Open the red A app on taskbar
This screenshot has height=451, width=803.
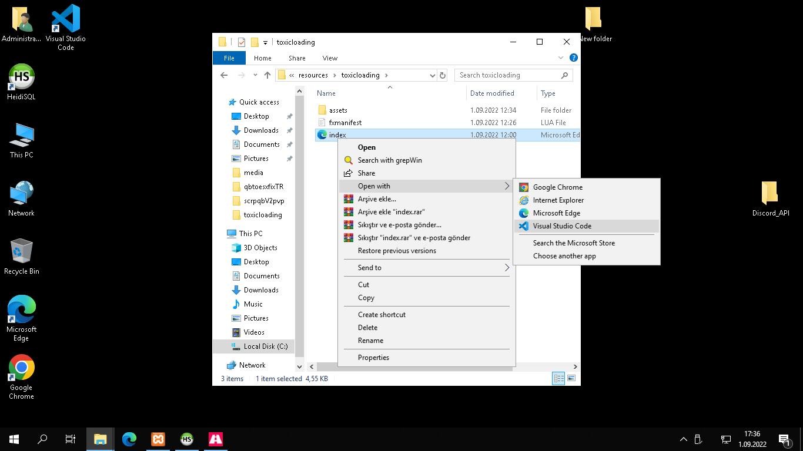(216, 439)
